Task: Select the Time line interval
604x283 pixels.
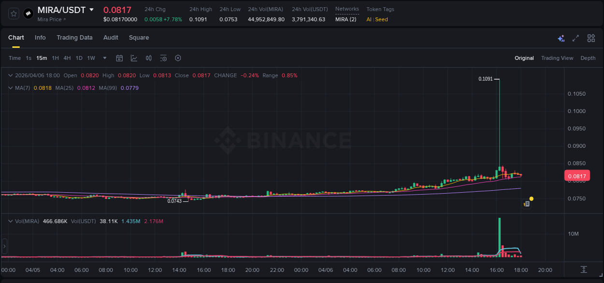Action: click(x=14, y=58)
